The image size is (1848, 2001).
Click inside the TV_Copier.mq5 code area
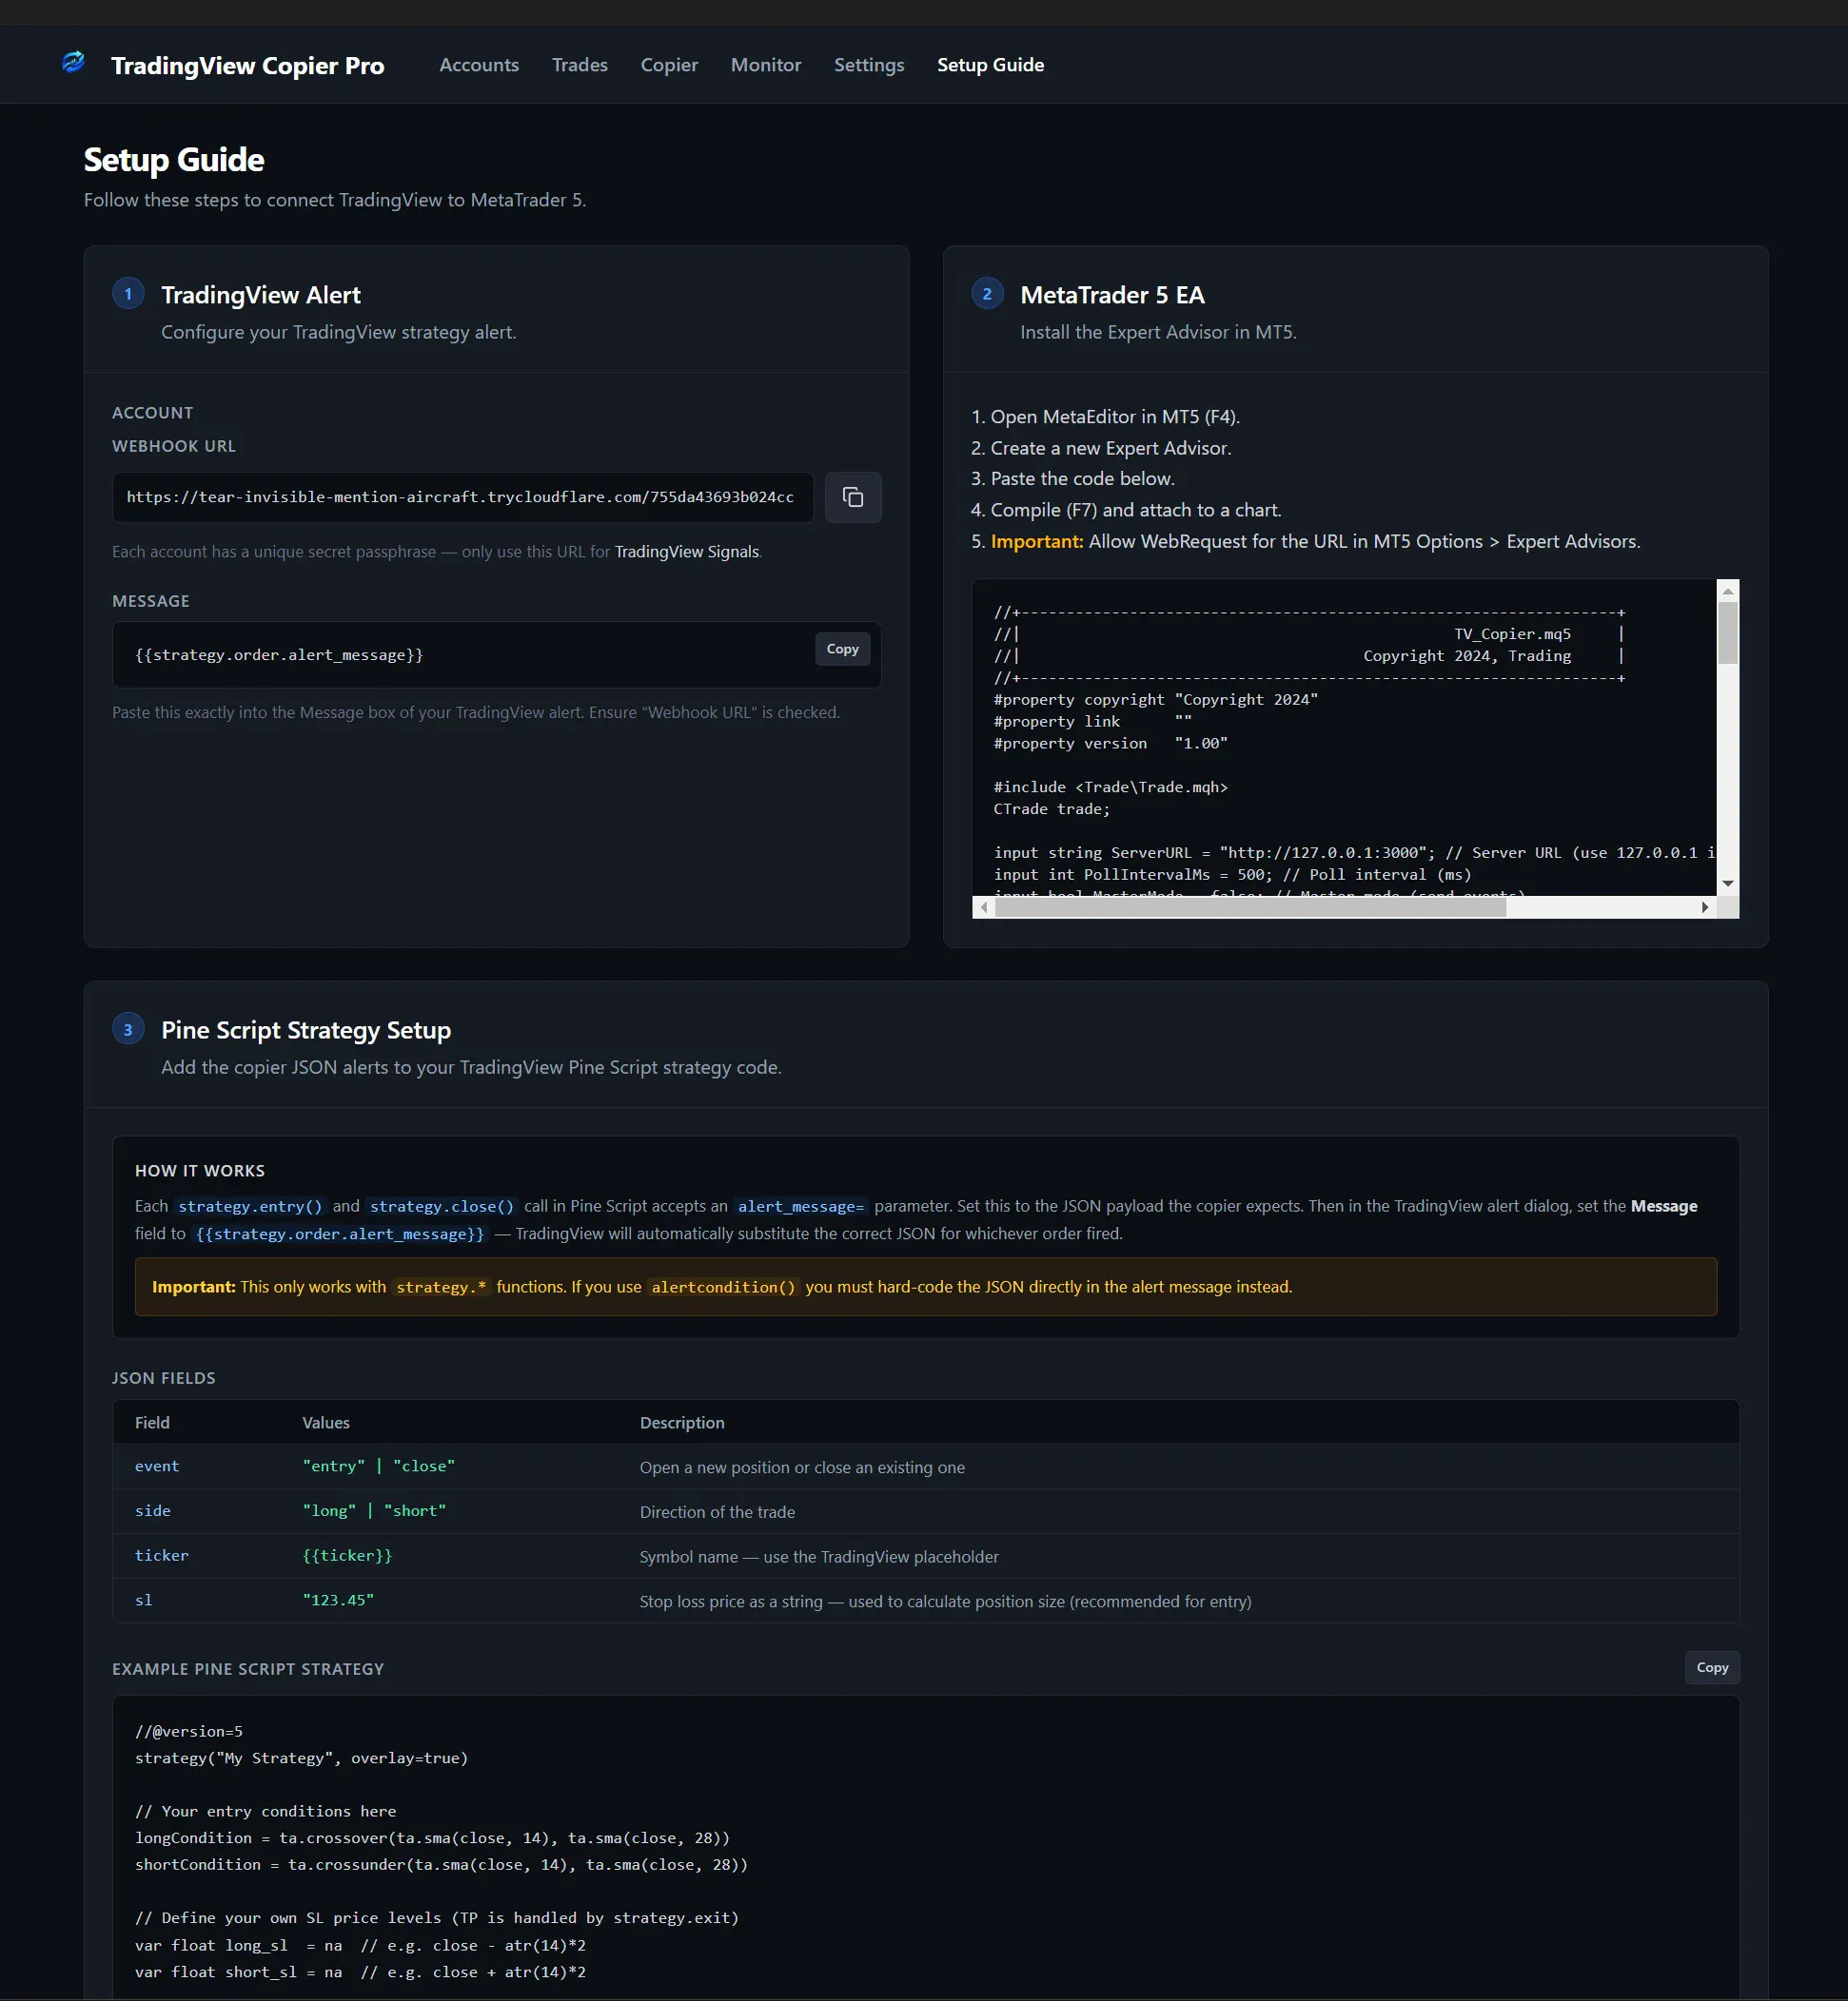coord(1344,738)
